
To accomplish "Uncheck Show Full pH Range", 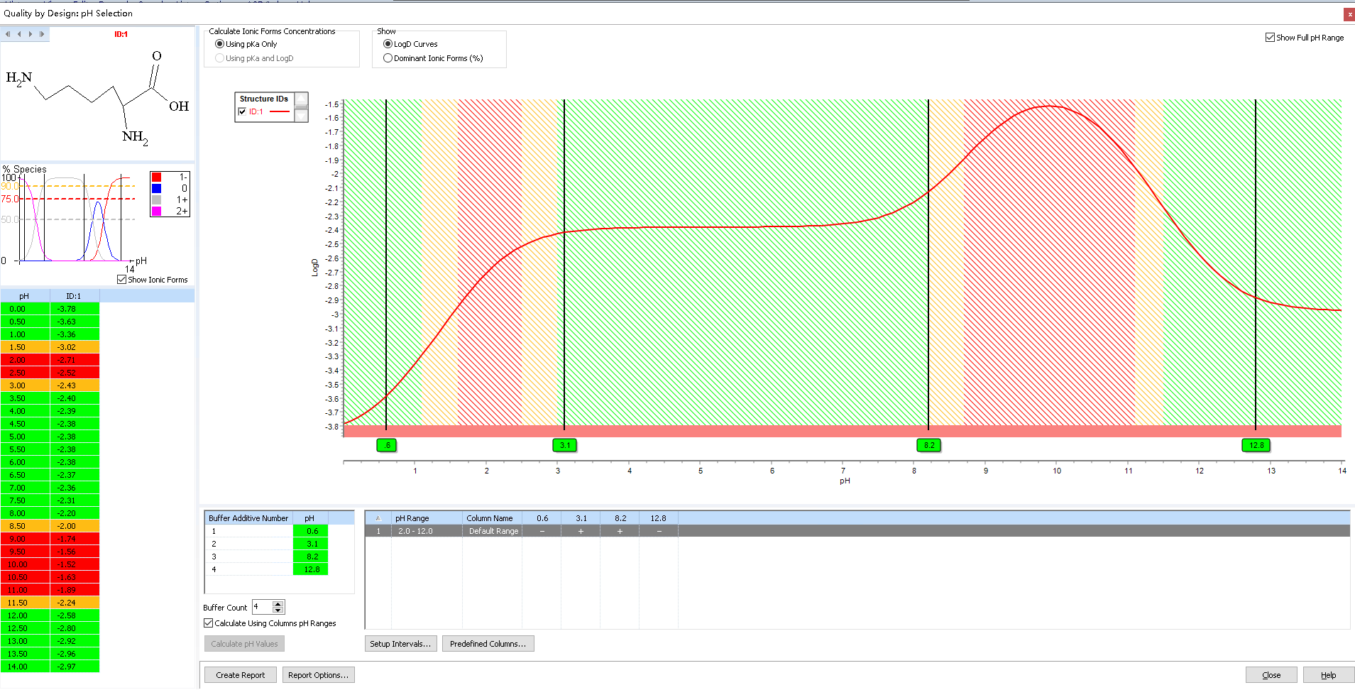I will 1270,38.
